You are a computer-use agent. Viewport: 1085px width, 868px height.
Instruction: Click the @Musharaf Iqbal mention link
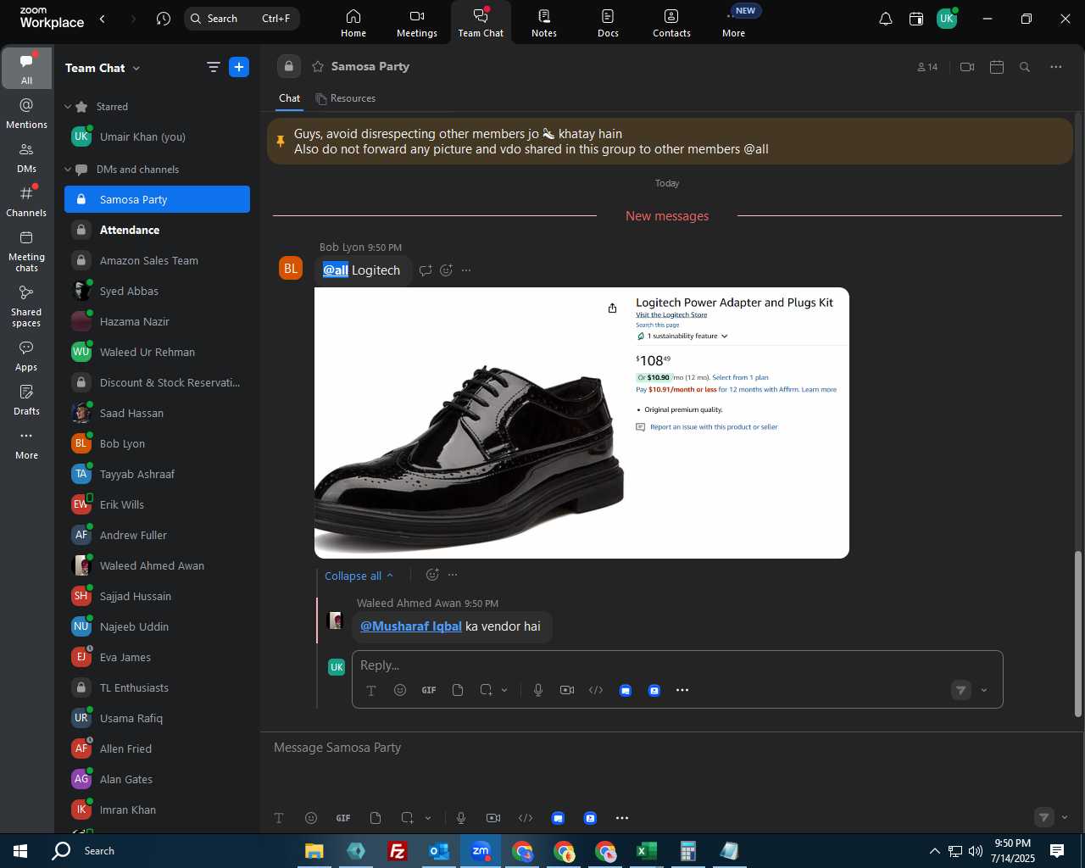pos(411,626)
